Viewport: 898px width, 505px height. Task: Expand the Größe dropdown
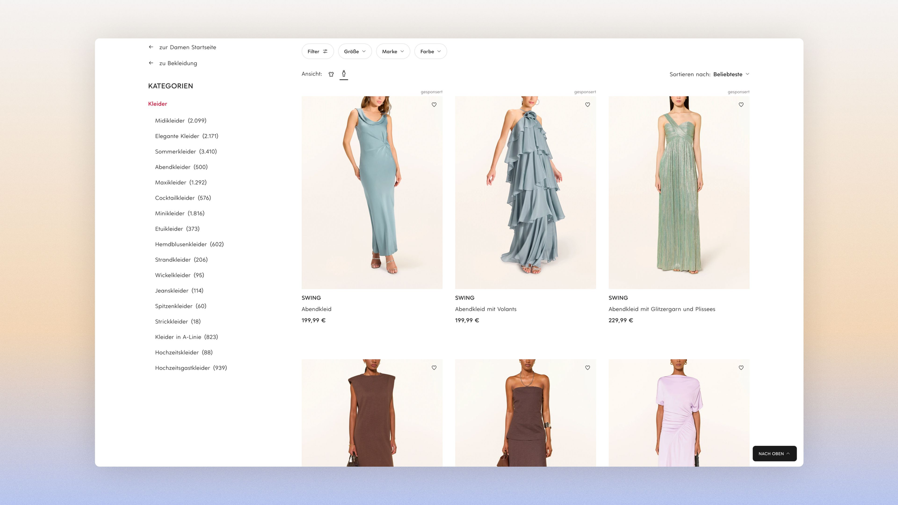coord(355,52)
